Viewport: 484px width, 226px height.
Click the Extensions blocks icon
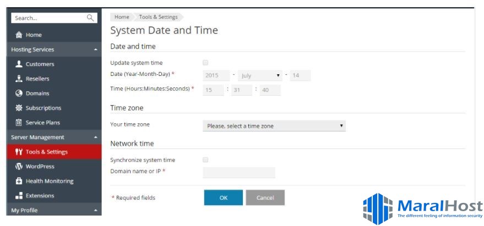(x=19, y=195)
